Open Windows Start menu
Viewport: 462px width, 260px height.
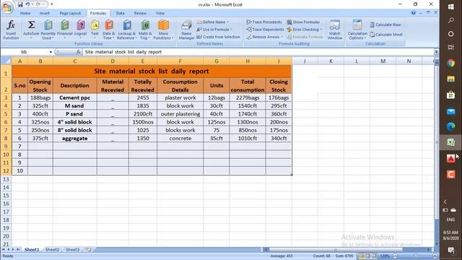[450, 6]
